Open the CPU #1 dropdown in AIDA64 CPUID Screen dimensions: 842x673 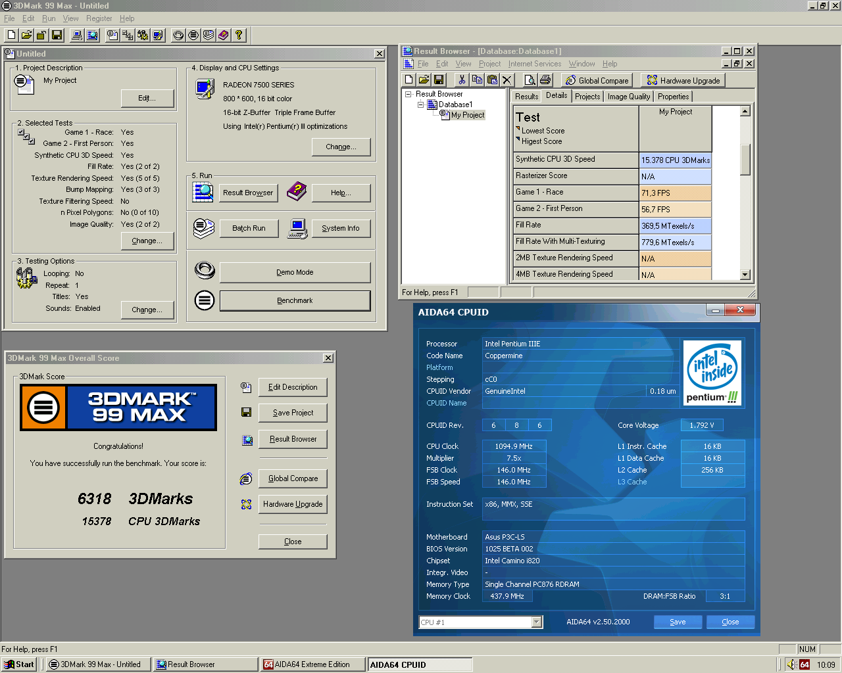pyautogui.click(x=537, y=622)
